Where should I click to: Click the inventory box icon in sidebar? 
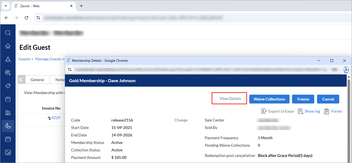point(8,99)
